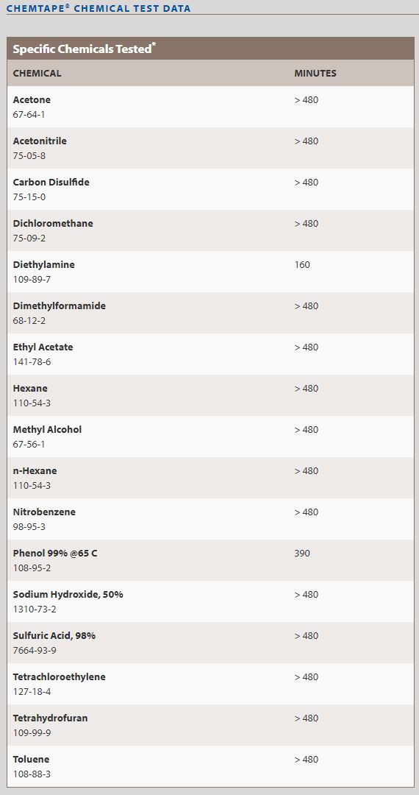This screenshot has width=419, height=795.
Task: Select Sodium Hydroxide, 50% row
Action: click(210, 601)
